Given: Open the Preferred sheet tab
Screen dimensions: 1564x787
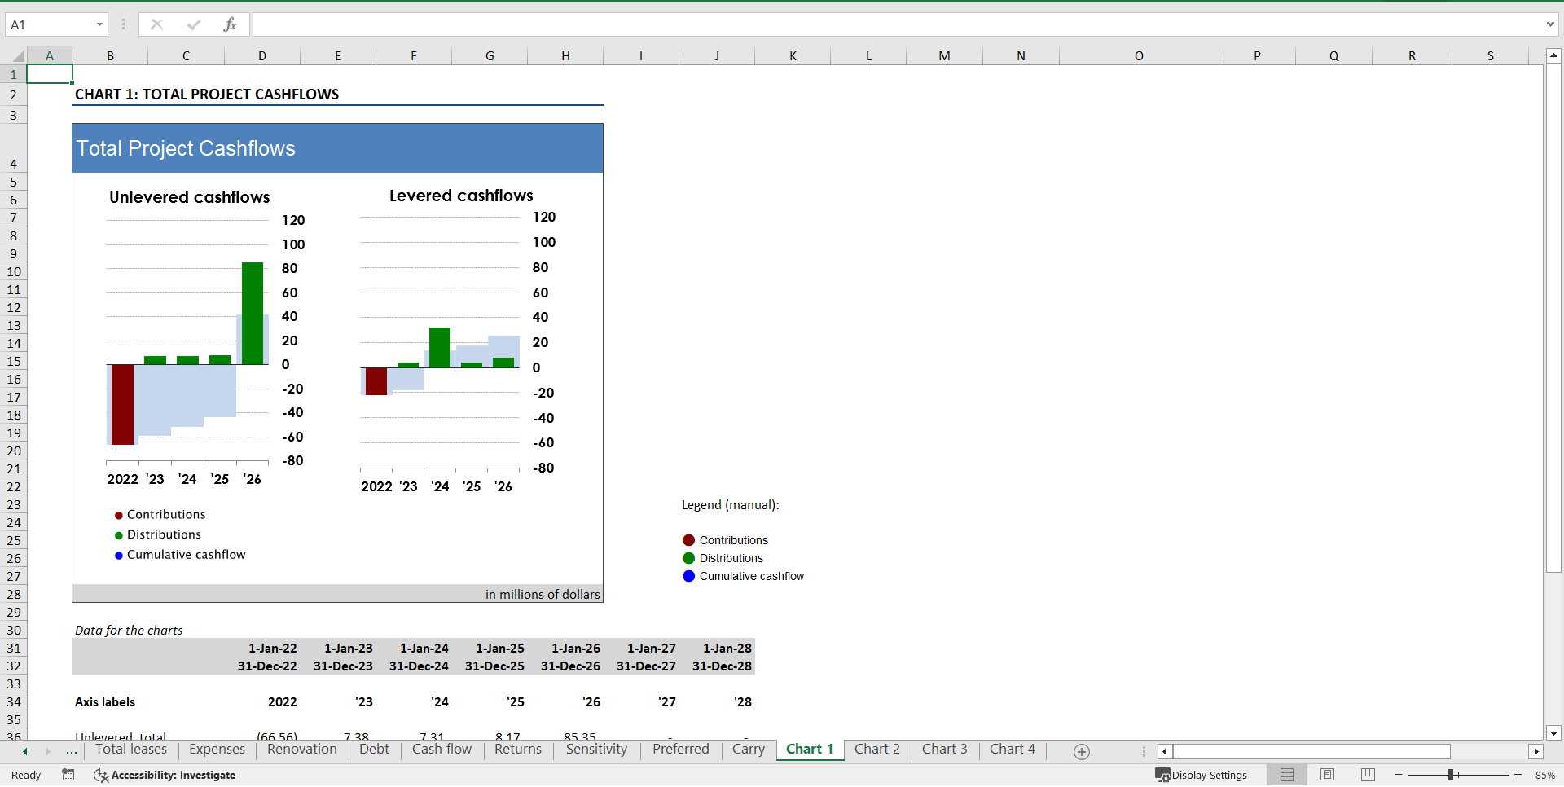Looking at the screenshot, I should click(x=680, y=750).
